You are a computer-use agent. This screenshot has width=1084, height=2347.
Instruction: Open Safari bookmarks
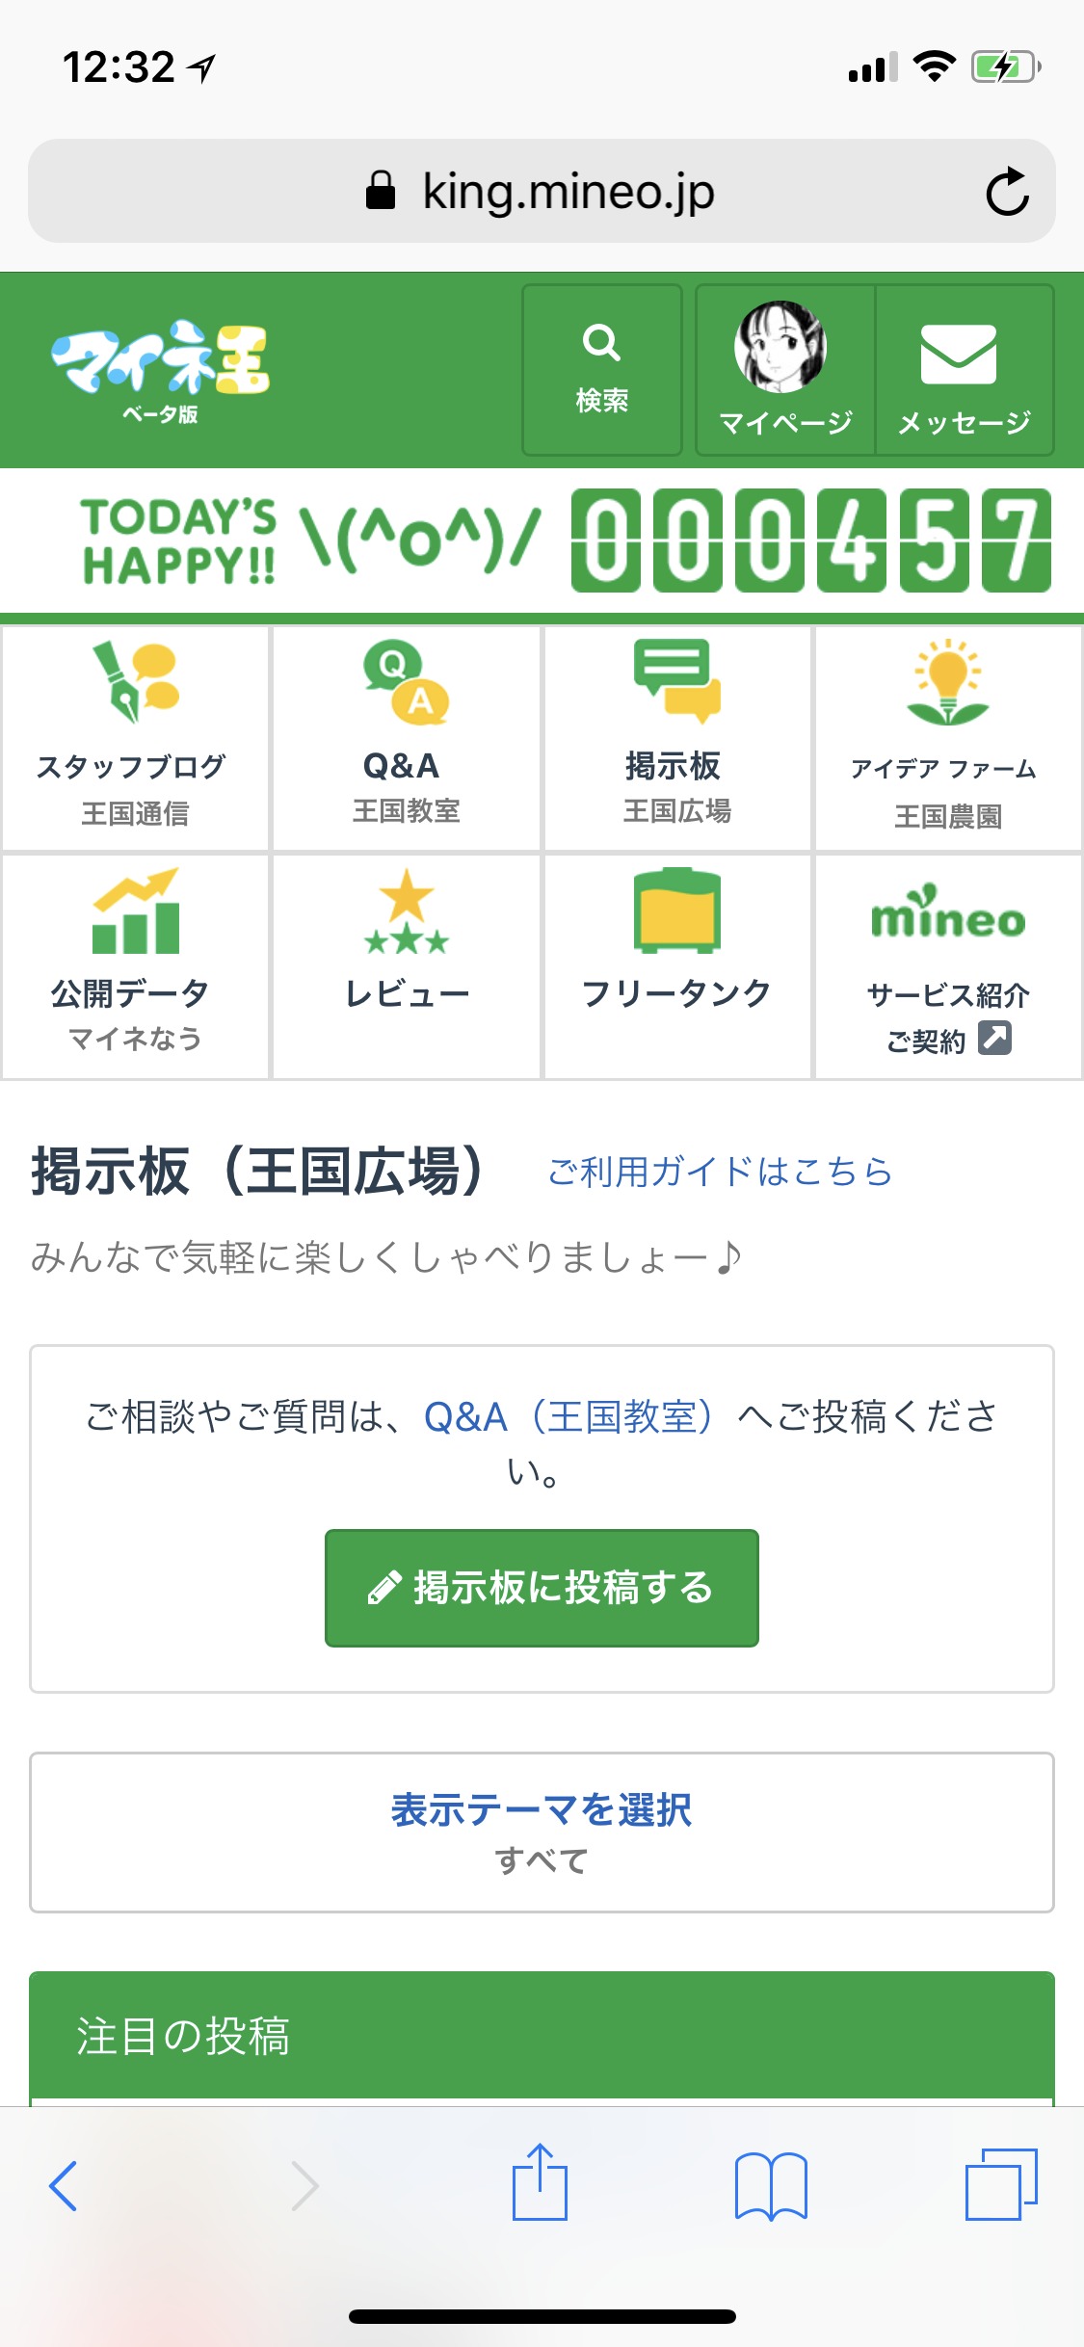pyautogui.click(x=771, y=2185)
